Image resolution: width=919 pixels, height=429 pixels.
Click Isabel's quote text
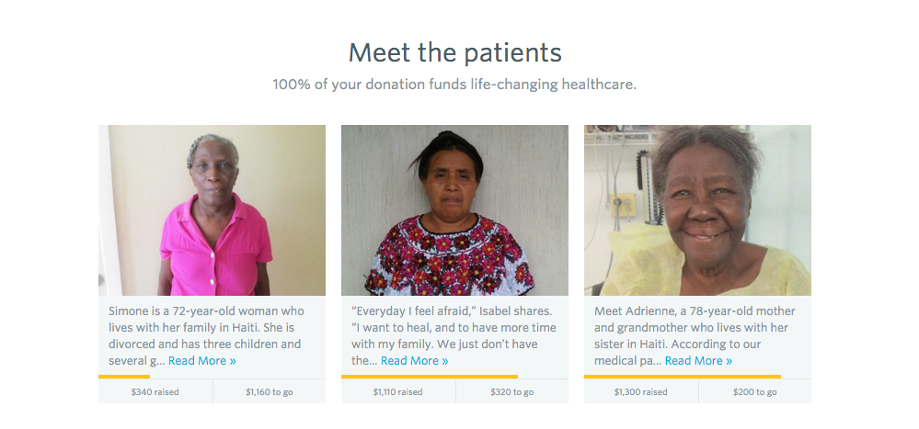pos(454,336)
